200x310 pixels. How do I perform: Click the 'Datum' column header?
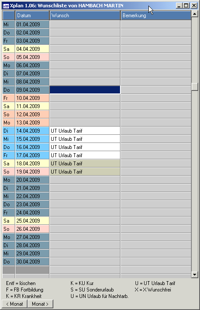(32, 15)
